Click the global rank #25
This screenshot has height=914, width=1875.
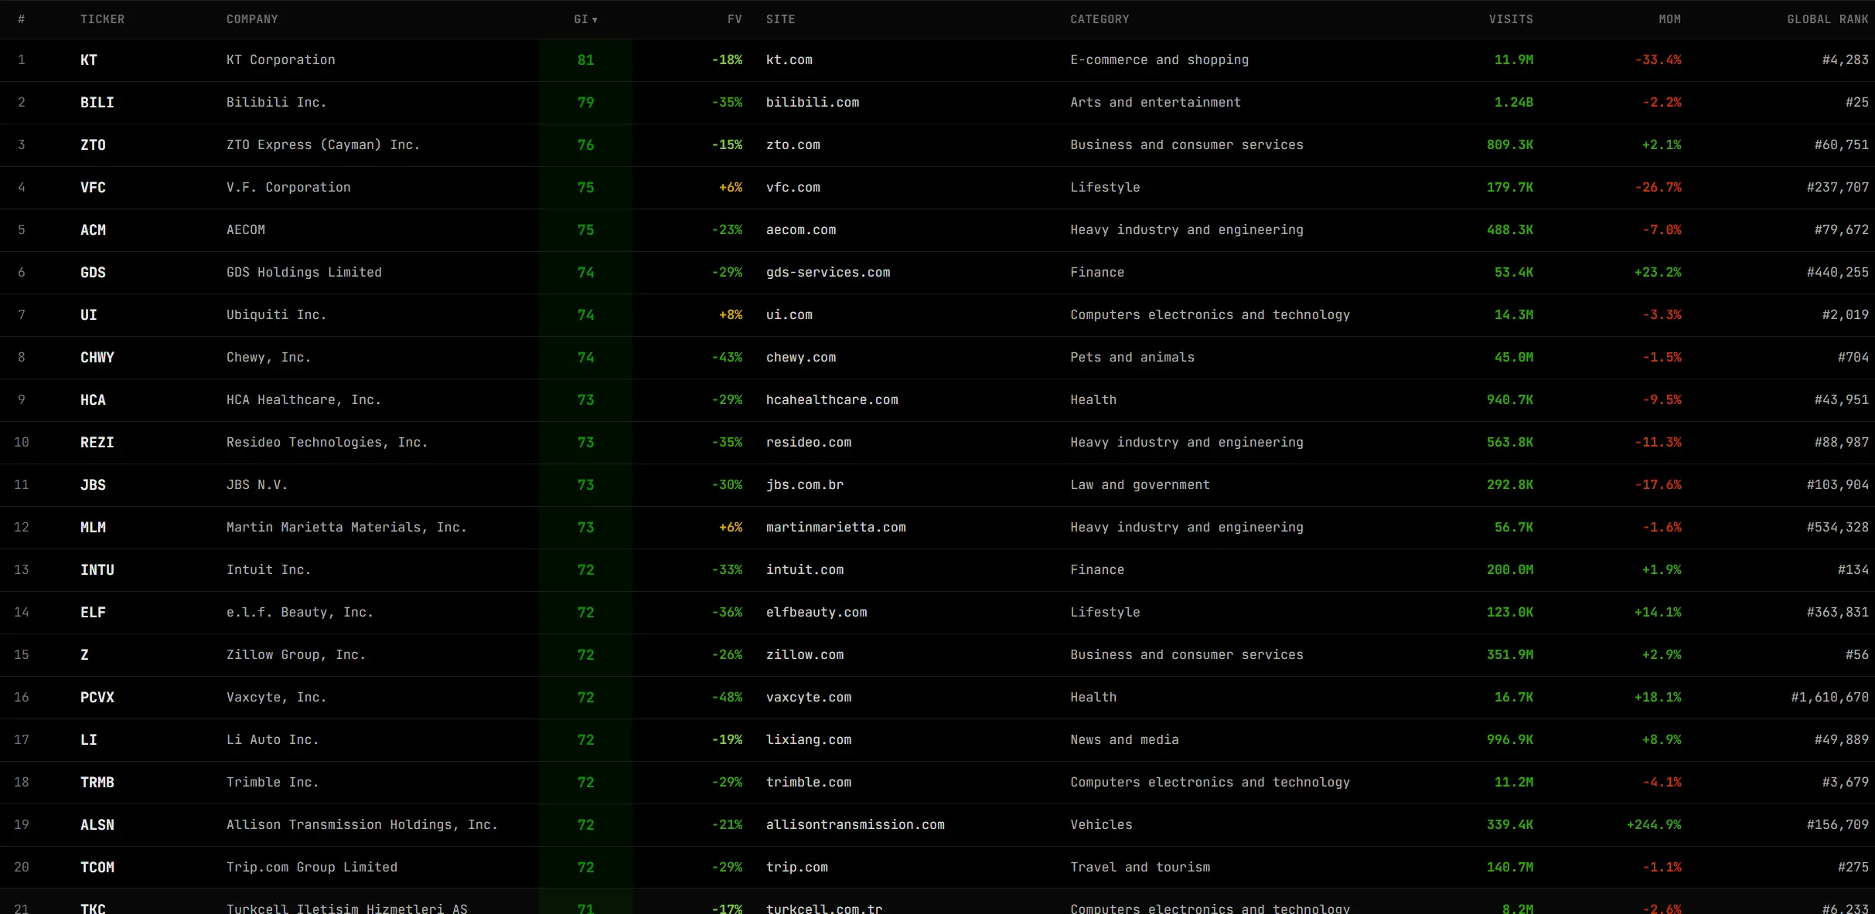(1856, 103)
